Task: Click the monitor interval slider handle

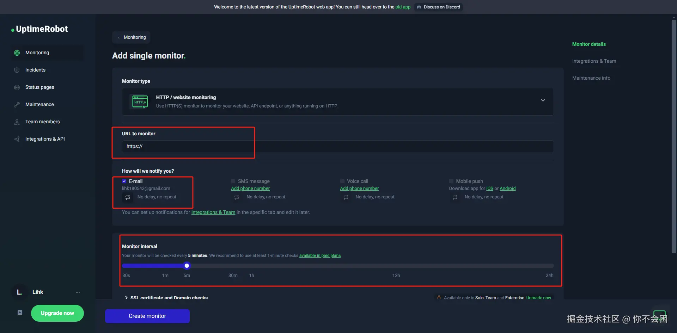Action: coord(187,266)
